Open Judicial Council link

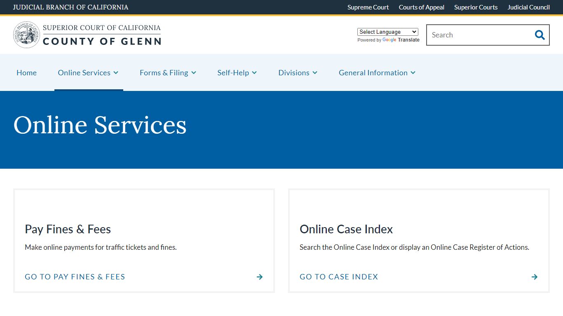pyautogui.click(x=529, y=7)
